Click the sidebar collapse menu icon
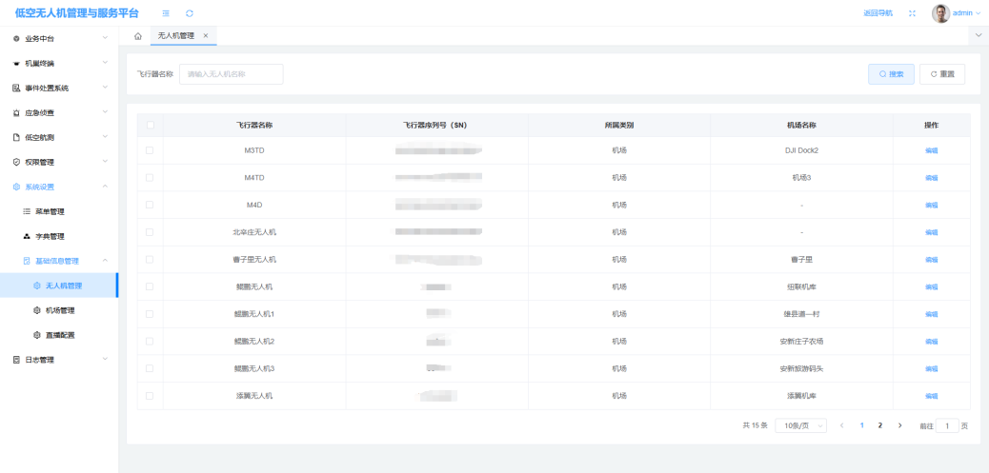The width and height of the screenshot is (989, 473). (x=166, y=13)
